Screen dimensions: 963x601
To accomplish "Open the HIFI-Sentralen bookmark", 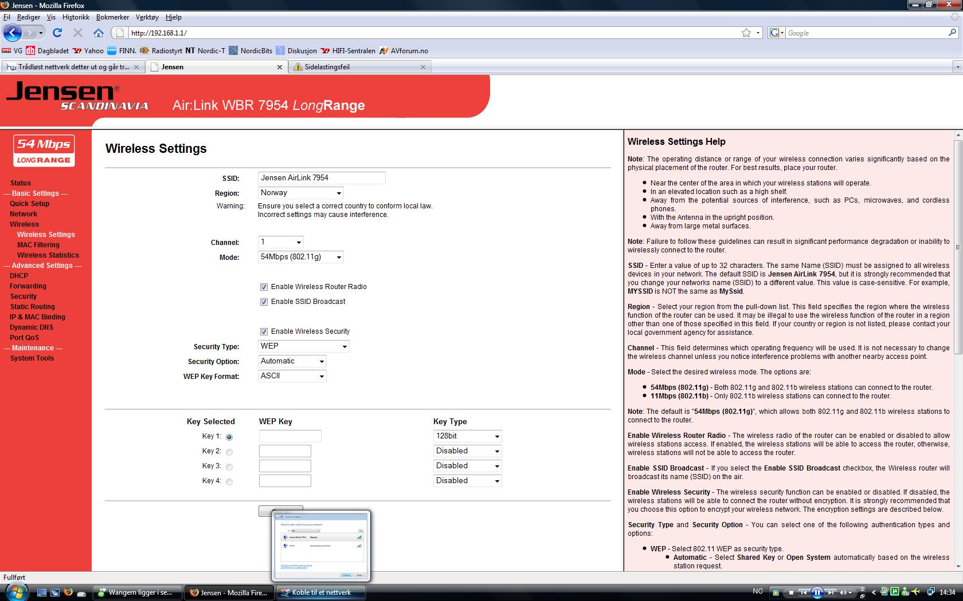I will click(x=348, y=50).
